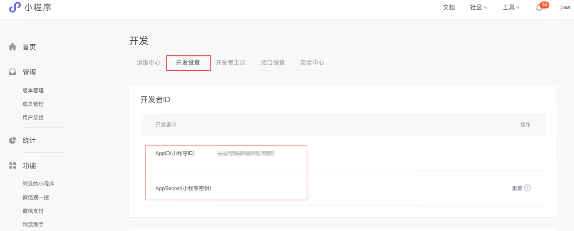The image size is (574, 231).
Task: Go to 首页 in the sidebar
Action: coord(29,47)
